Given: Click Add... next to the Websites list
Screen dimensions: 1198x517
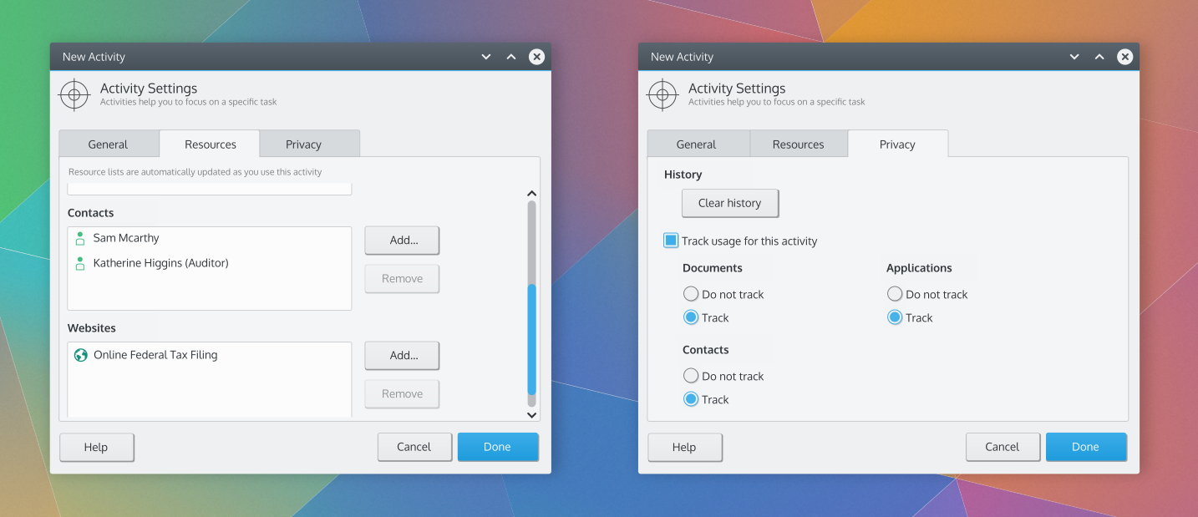Looking at the screenshot, I should click(403, 355).
